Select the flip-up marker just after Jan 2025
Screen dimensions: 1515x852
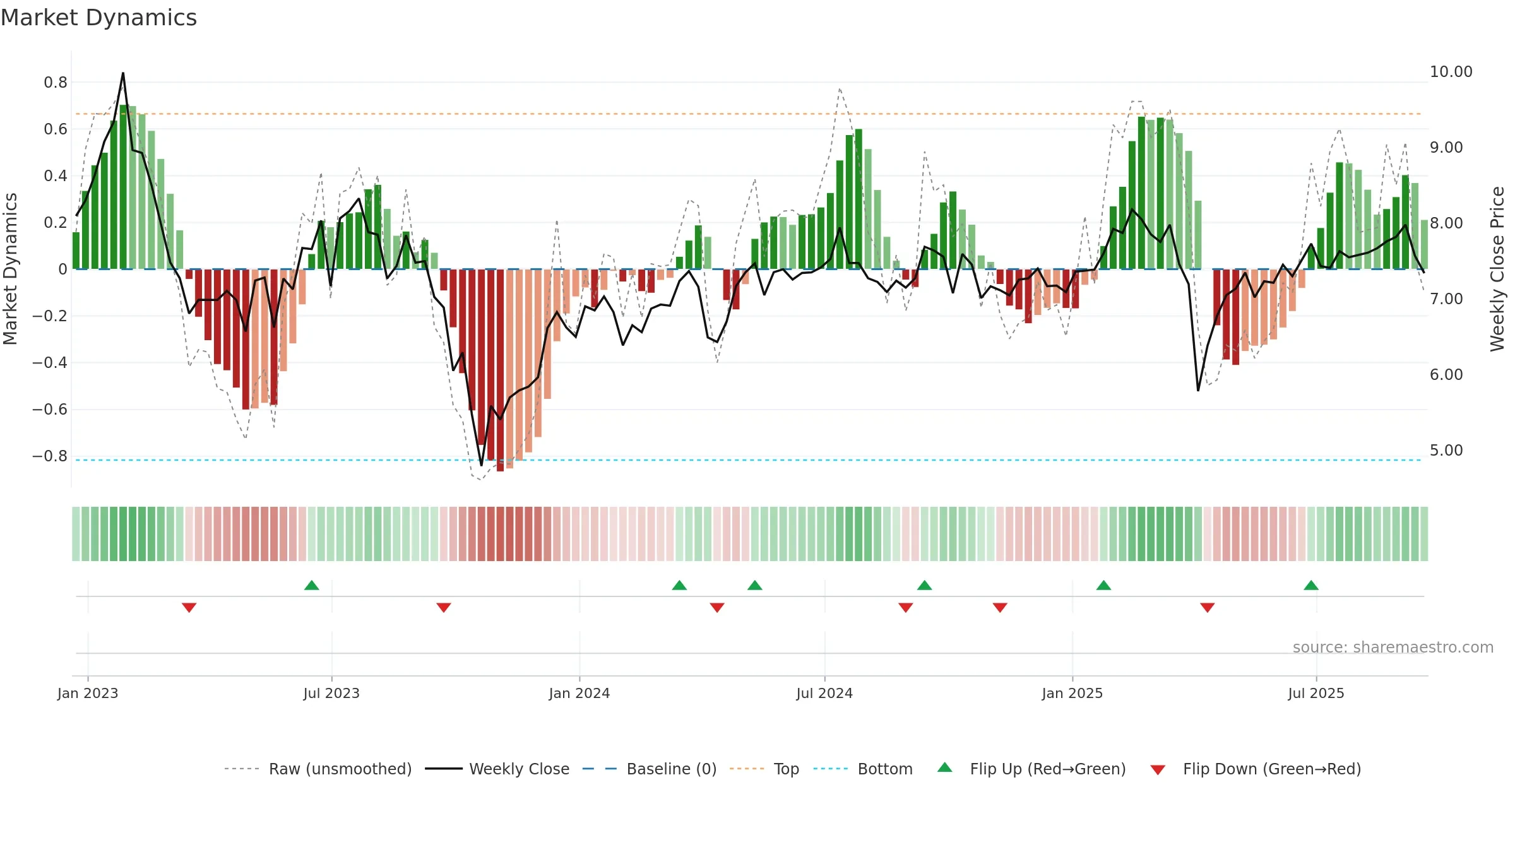pyautogui.click(x=1104, y=585)
